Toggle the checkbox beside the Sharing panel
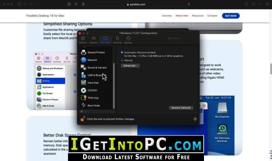272x161 pixels. (75, 75)
